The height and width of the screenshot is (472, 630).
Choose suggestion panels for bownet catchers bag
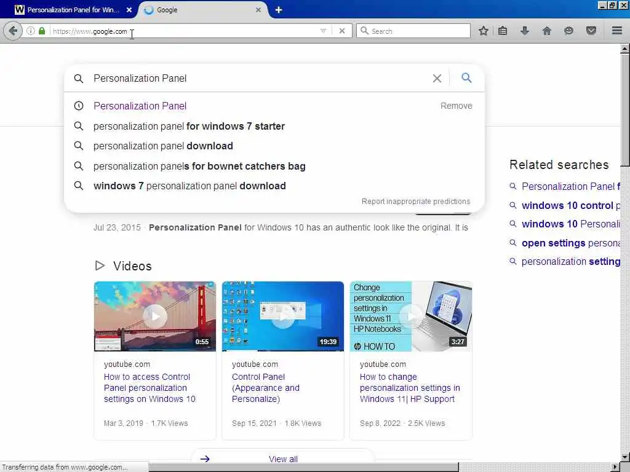(x=199, y=166)
